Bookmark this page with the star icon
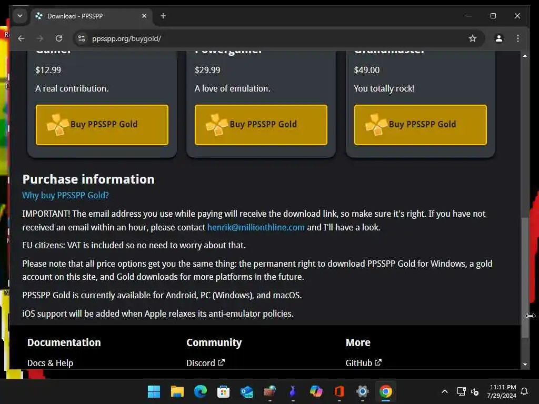The image size is (539, 404). 473,38
